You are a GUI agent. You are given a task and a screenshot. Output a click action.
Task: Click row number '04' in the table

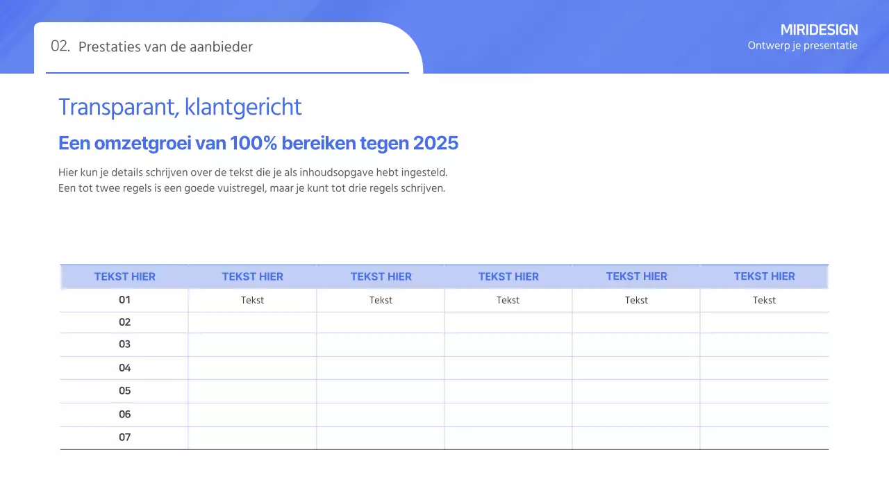click(x=124, y=367)
